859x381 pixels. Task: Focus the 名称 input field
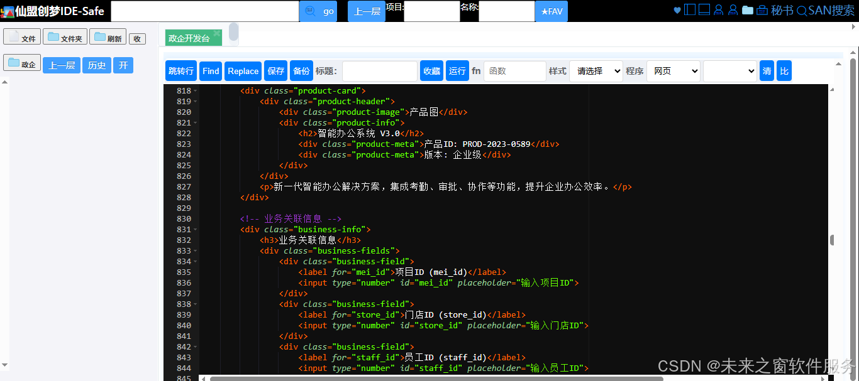(507, 11)
